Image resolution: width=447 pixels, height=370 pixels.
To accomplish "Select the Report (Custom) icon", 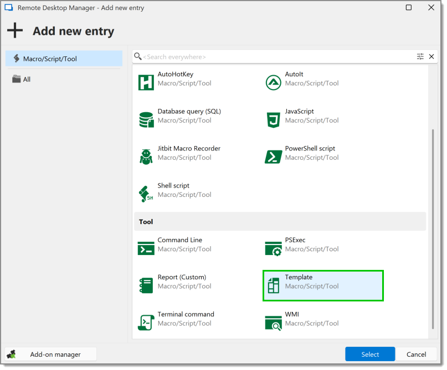I will pyautogui.click(x=146, y=285).
